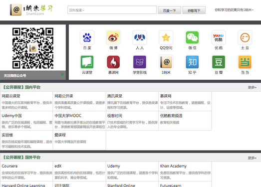Viewport: 261px width, 187px height.
Task: Click the Renren icon
Action: (x=140, y=37)
